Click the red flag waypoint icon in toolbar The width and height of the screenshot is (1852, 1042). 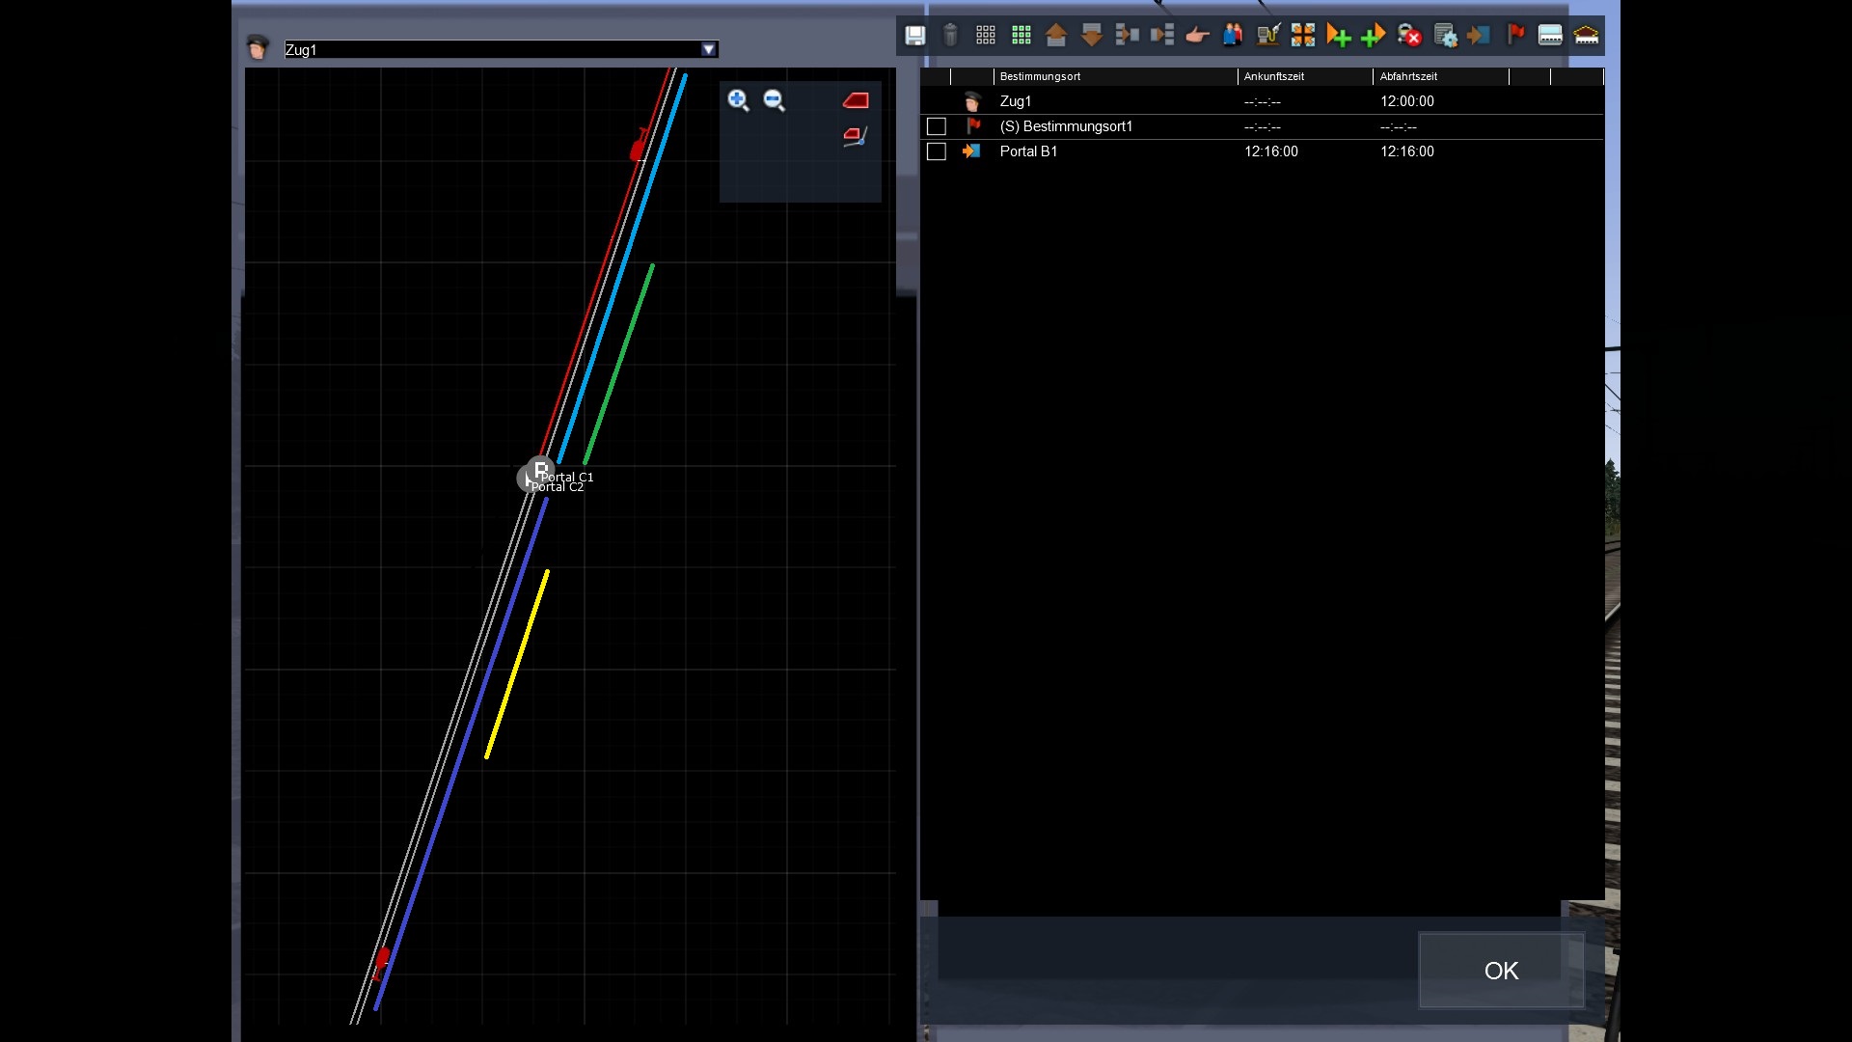(1515, 36)
